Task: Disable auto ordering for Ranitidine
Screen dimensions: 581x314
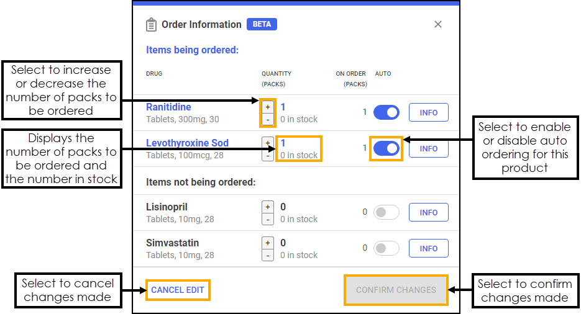Action: coord(386,113)
